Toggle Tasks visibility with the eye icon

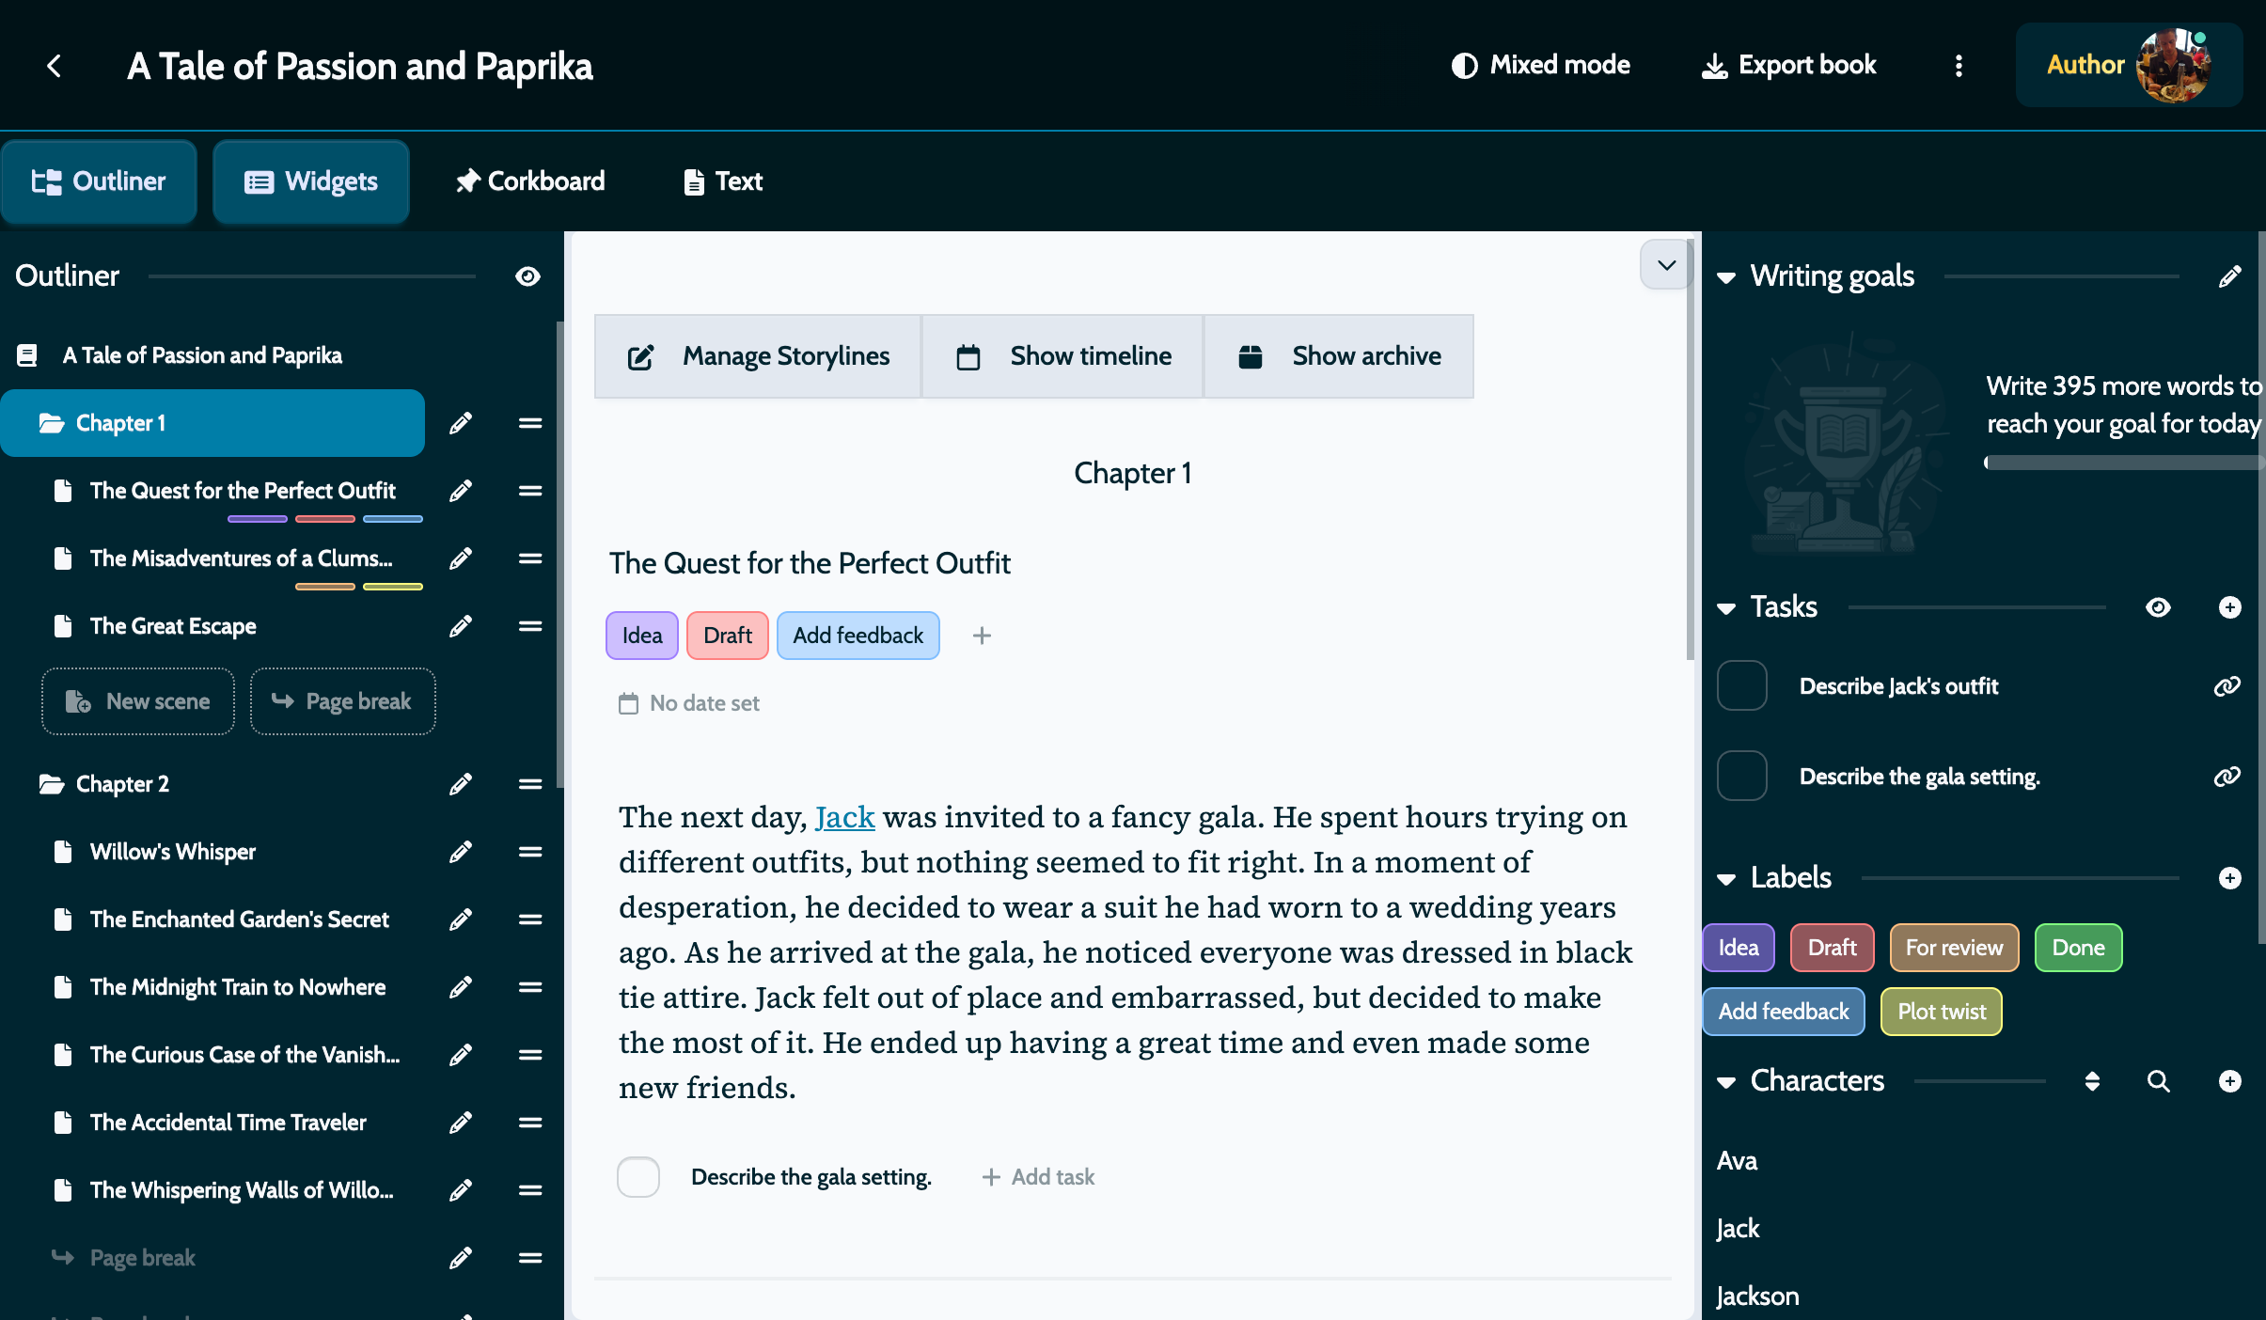click(x=2158, y=607)
